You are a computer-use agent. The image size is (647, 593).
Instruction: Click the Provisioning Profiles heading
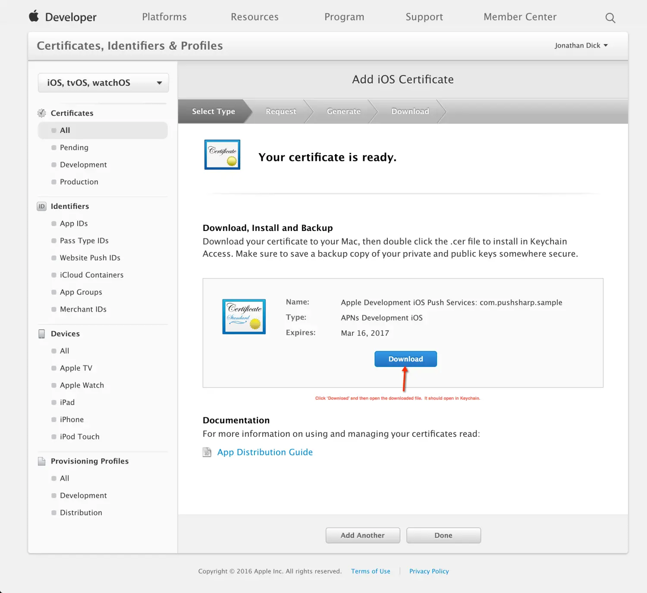(90, 461)
